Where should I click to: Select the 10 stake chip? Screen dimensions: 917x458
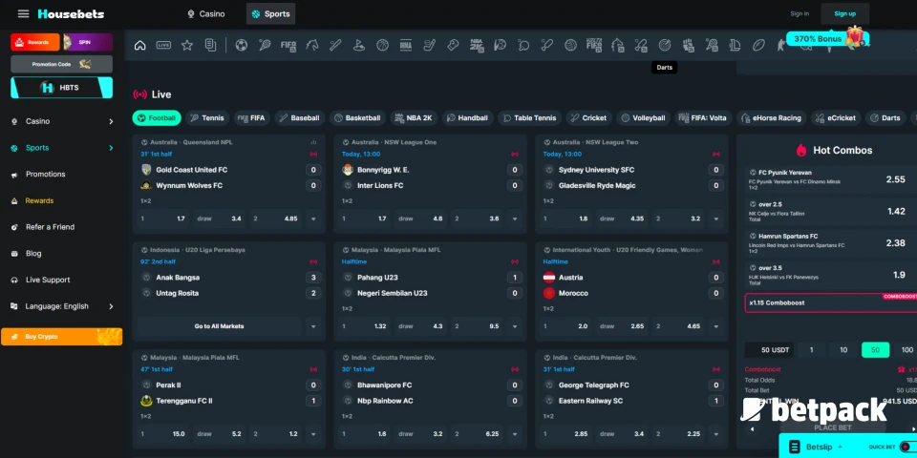[x=843, y=350]
